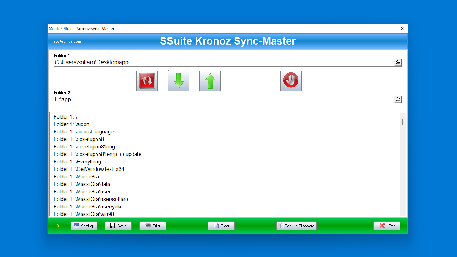
Task: Open help with the yellow question mark
Action: (x=58, y=226)
